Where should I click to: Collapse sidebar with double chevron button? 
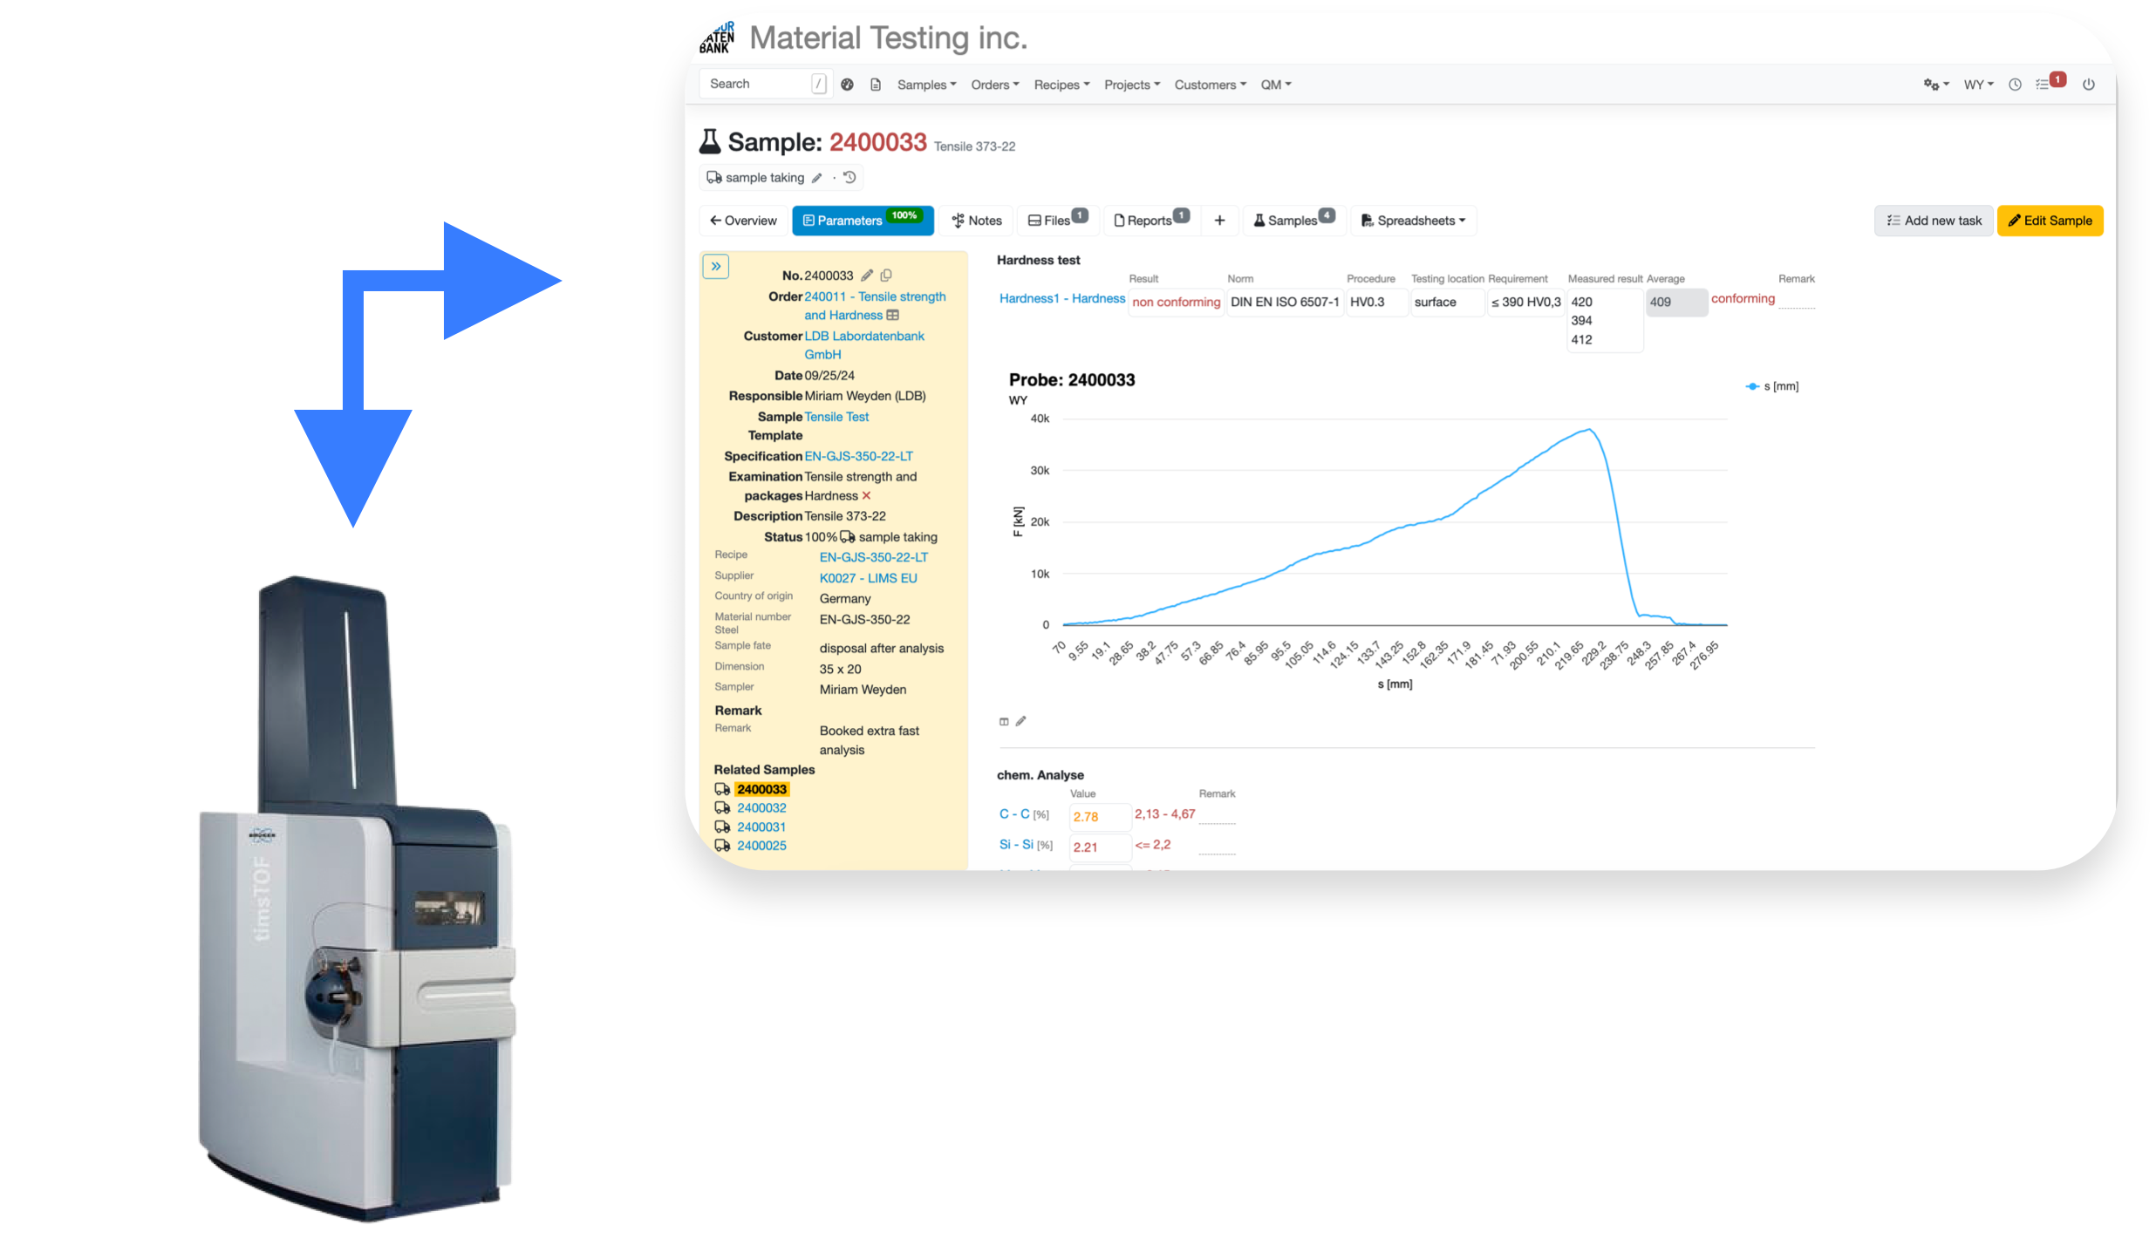[716, 267]
